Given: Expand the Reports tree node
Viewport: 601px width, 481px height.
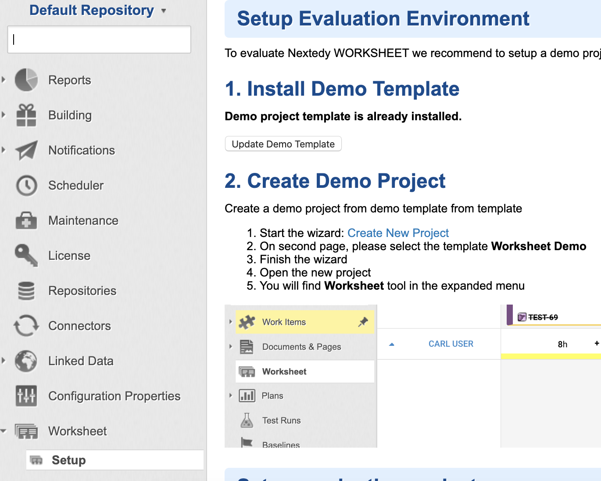Looking at the screenshot, I should coord(4,80).
